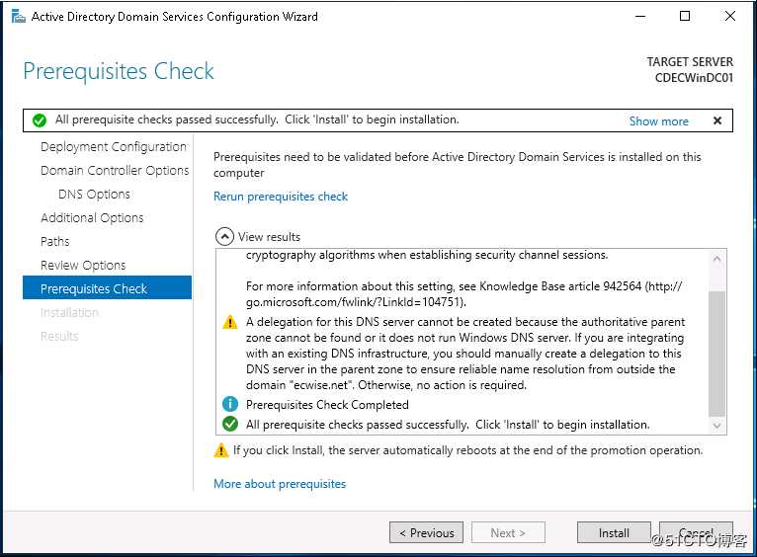Image resolution: width=757 pixels, height=557 pixels.
Task: Open Additional Options step
Action: pyautogui.click(x=92, y=217)
